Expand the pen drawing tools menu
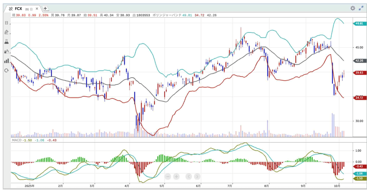The height and width of the screenshot is (190, 367). click(x=6, y=32)
